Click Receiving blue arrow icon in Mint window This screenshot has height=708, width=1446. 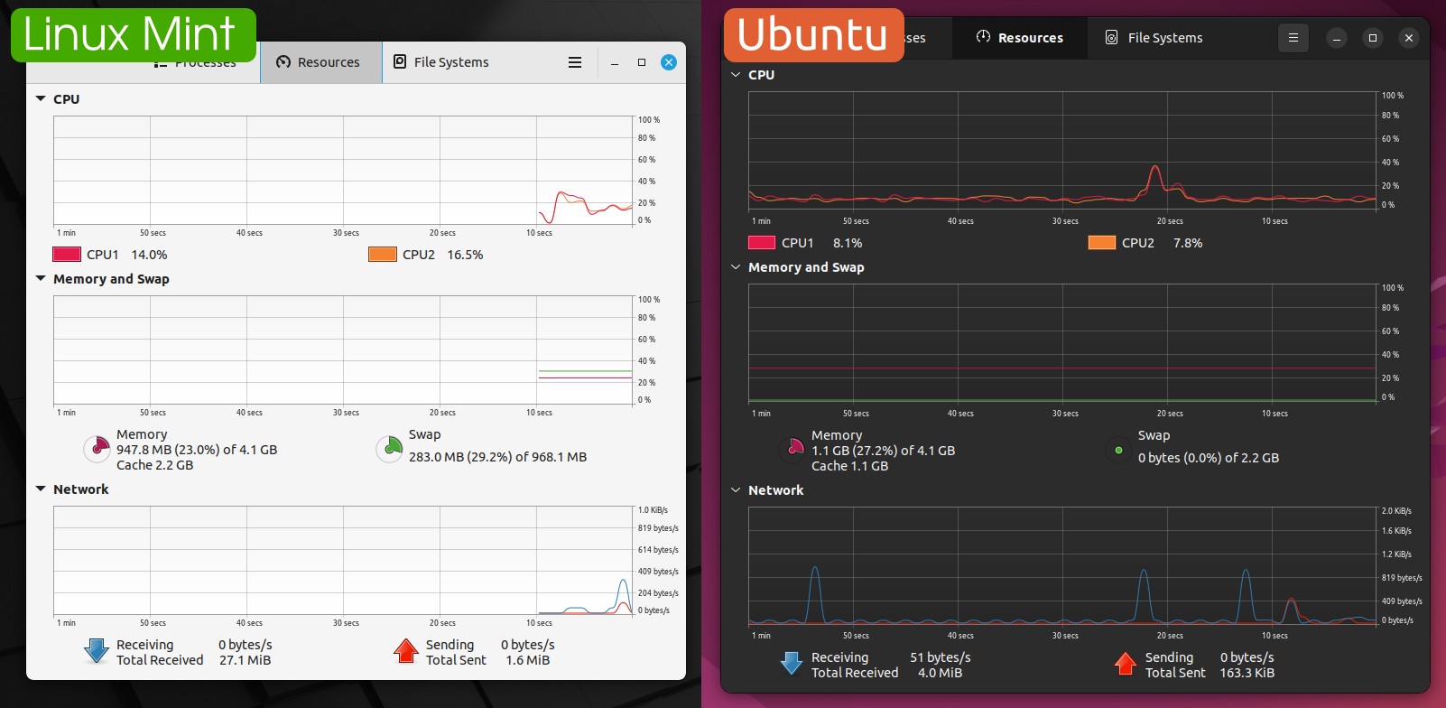tap(97, 651)
